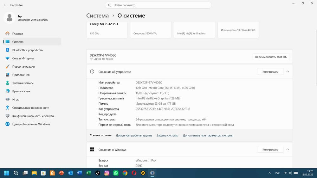Image resolution: width=317 pixels, height=178 pixels.
Task: Click the Скорость: 3200 MT/с memory card
Action: pyautogui.click(x=151, y=30)
